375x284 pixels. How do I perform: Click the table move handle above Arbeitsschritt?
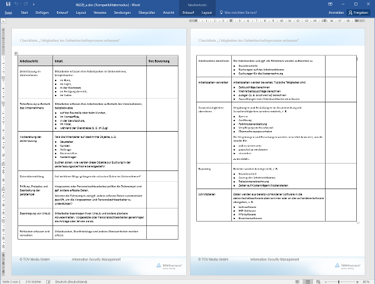15,53
